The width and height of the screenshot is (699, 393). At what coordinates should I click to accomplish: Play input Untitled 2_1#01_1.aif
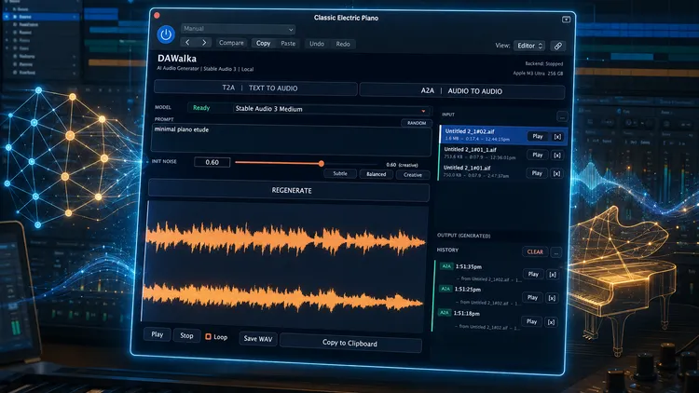[x=537, y=156]
